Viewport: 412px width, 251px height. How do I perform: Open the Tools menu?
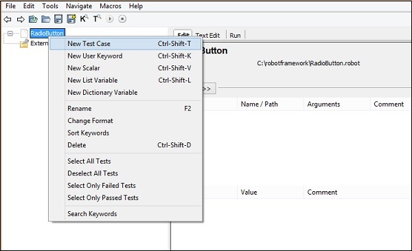point(50,6)
